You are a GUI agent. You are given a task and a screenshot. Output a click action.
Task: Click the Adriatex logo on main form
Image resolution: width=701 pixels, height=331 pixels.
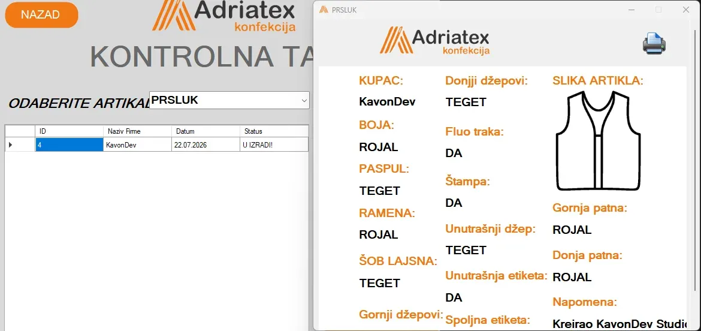pyautogui.click(x=223, y=16)
